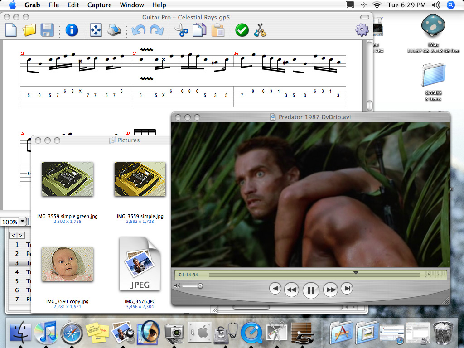
Task: Click the previous track arrow button
Action: 13,235
